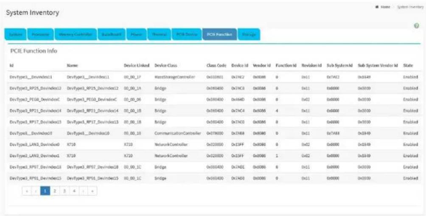The height and width of the screenshot is (216, 426).
Task: Click the PCIE Function Info section title
Action: (34, 51)
